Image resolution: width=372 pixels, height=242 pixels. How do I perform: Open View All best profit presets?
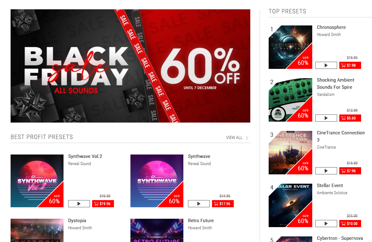pos(234,138)
